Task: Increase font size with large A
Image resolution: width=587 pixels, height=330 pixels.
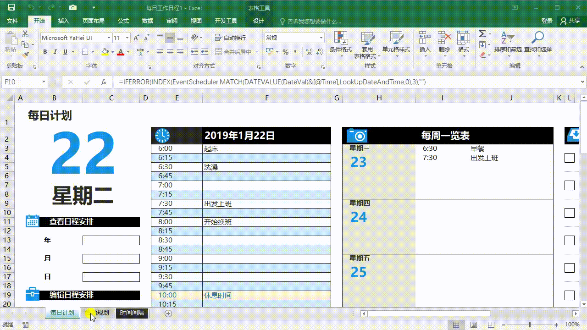Action: pos(137,38)
